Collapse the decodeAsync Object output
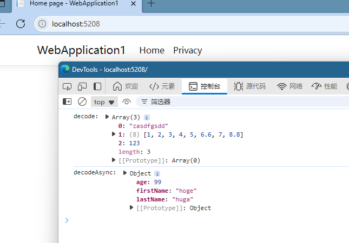349x243 pixels. tap(125, 173)
